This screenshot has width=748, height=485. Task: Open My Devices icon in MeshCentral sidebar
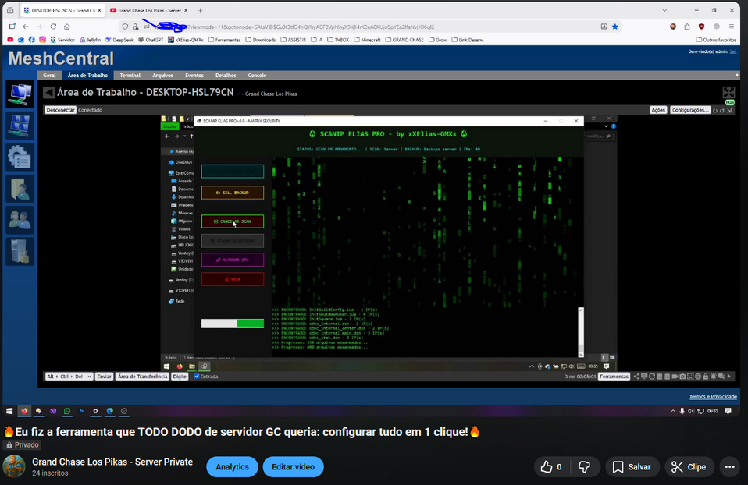20,94
